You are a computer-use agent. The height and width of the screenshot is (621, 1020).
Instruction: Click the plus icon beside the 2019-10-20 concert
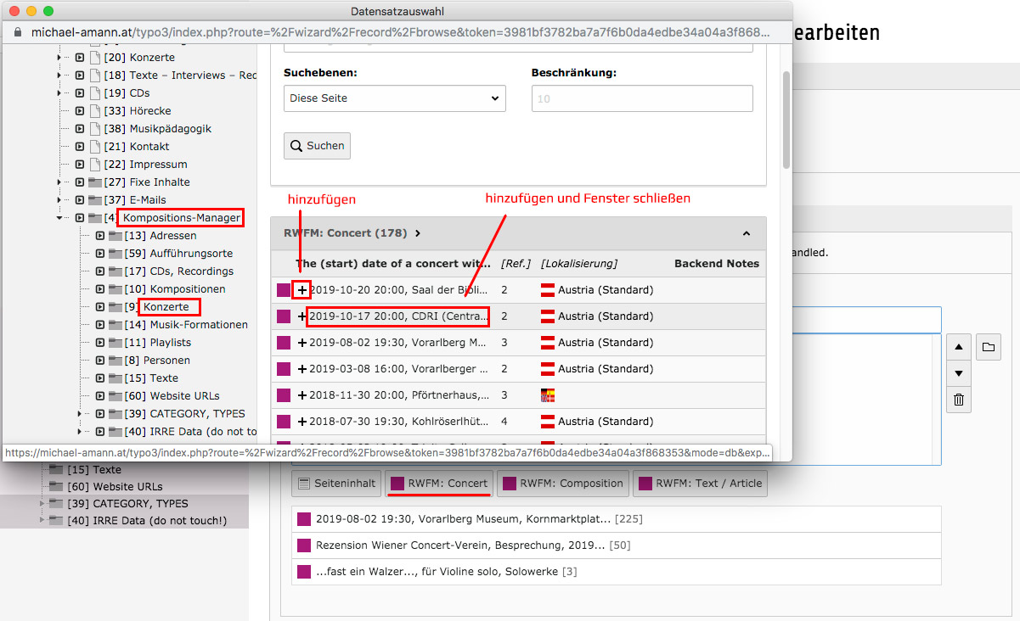point(301,290)
